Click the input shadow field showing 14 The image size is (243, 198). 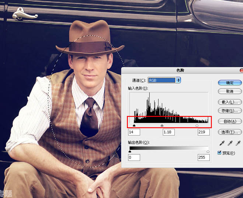pos(134,132)
